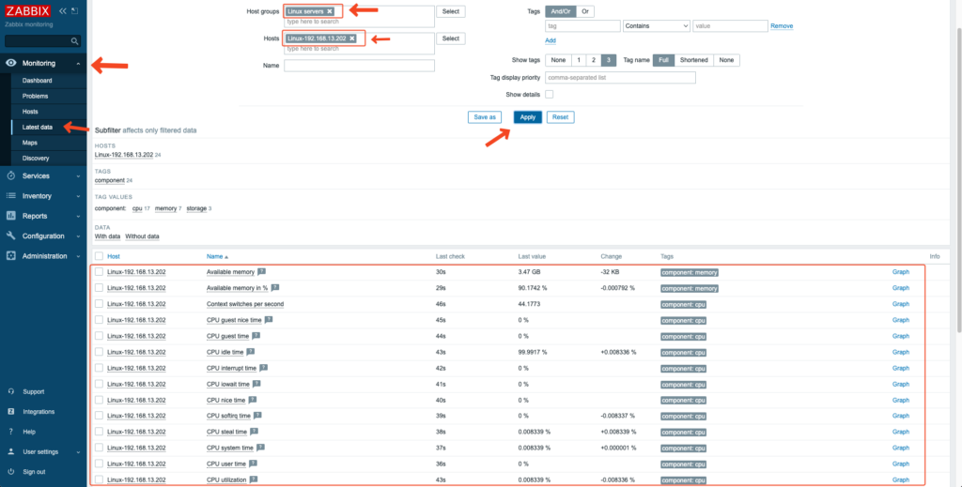Click Remove link beside tag value field

[x=782, y=26]
